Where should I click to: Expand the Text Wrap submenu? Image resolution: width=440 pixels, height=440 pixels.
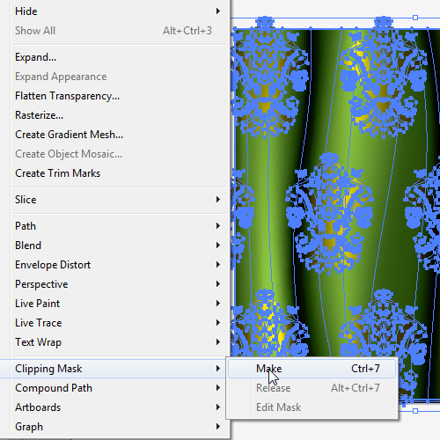pyautogui.click(x=117, y=342)
